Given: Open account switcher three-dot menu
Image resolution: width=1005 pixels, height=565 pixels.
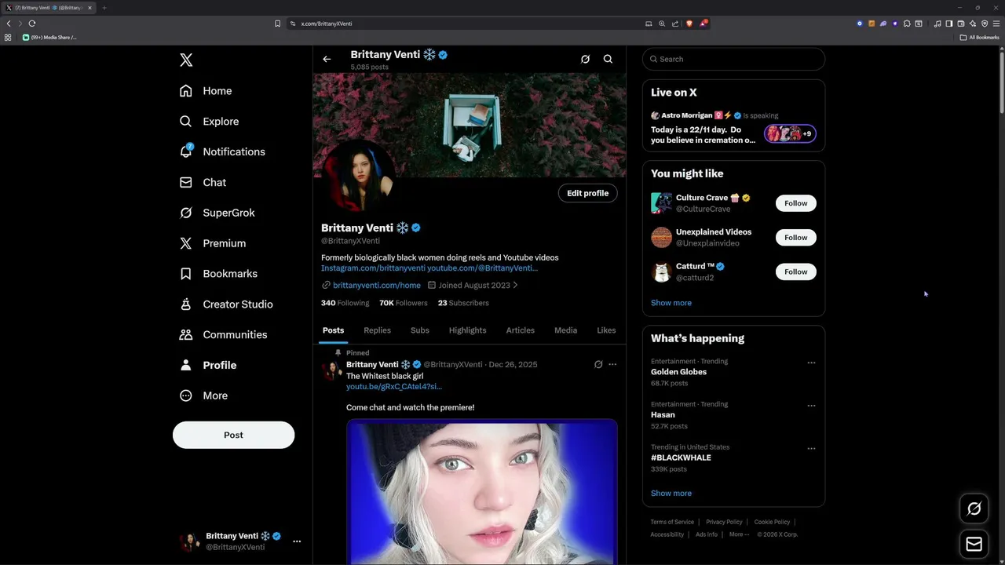Looking at the screenshot, I should 297,541.
